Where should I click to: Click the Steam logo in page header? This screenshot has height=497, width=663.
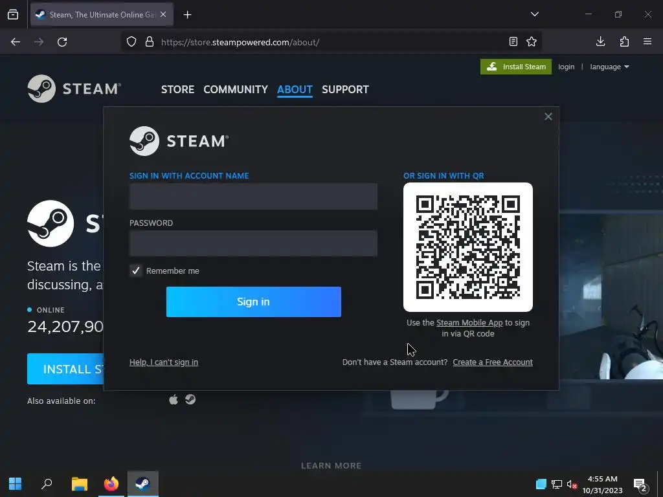pos(74,89)
